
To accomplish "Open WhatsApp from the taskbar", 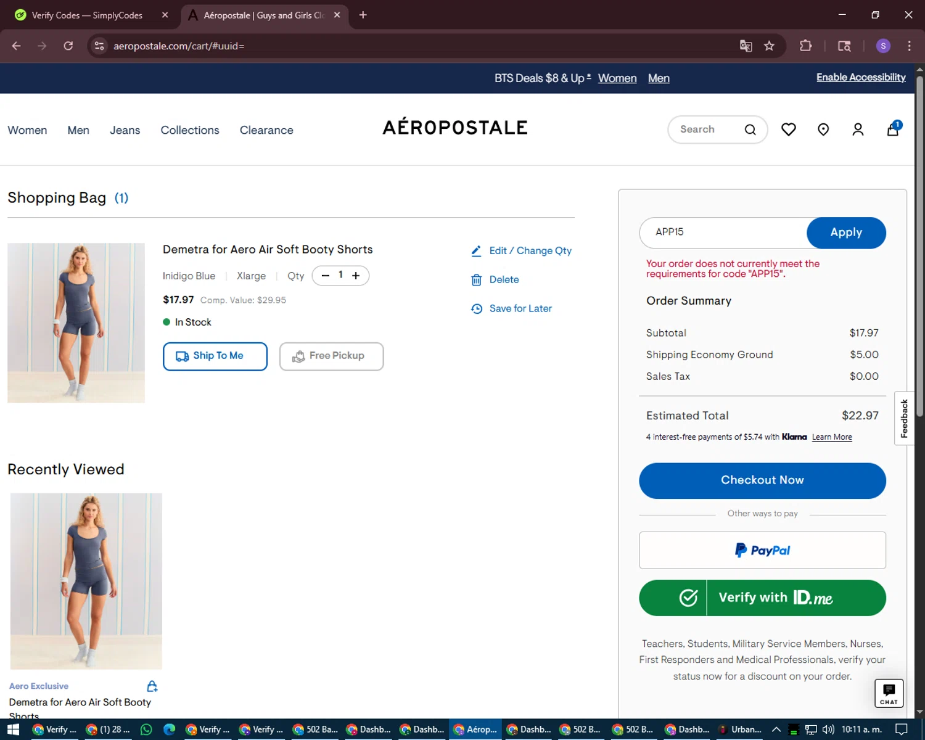I will [146, 730].
